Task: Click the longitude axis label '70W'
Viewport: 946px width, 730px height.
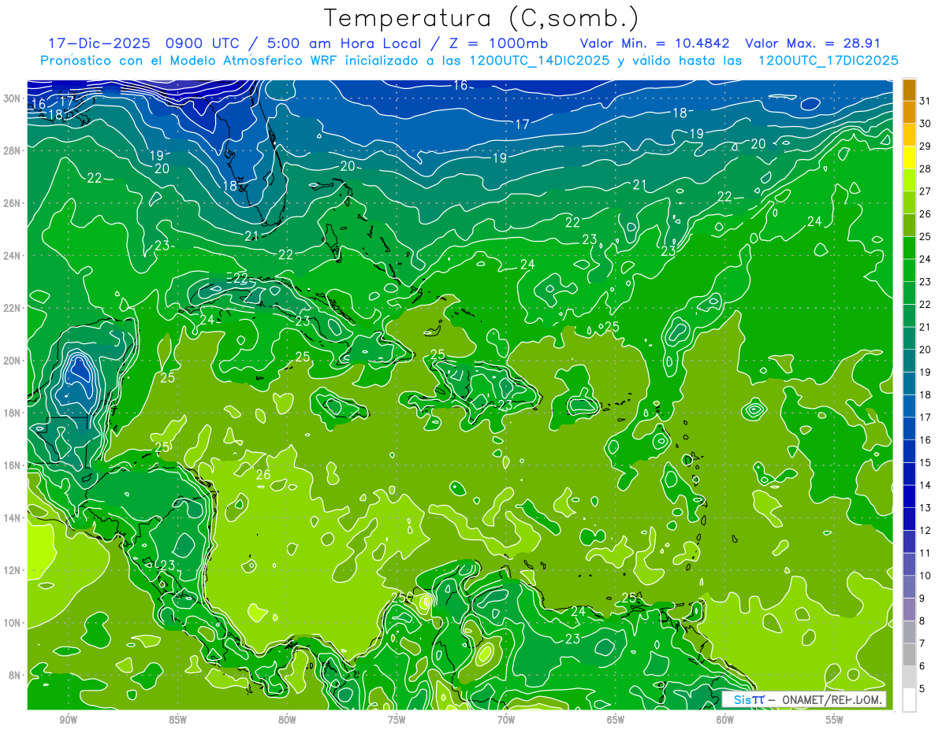Action: coord(506,720)
